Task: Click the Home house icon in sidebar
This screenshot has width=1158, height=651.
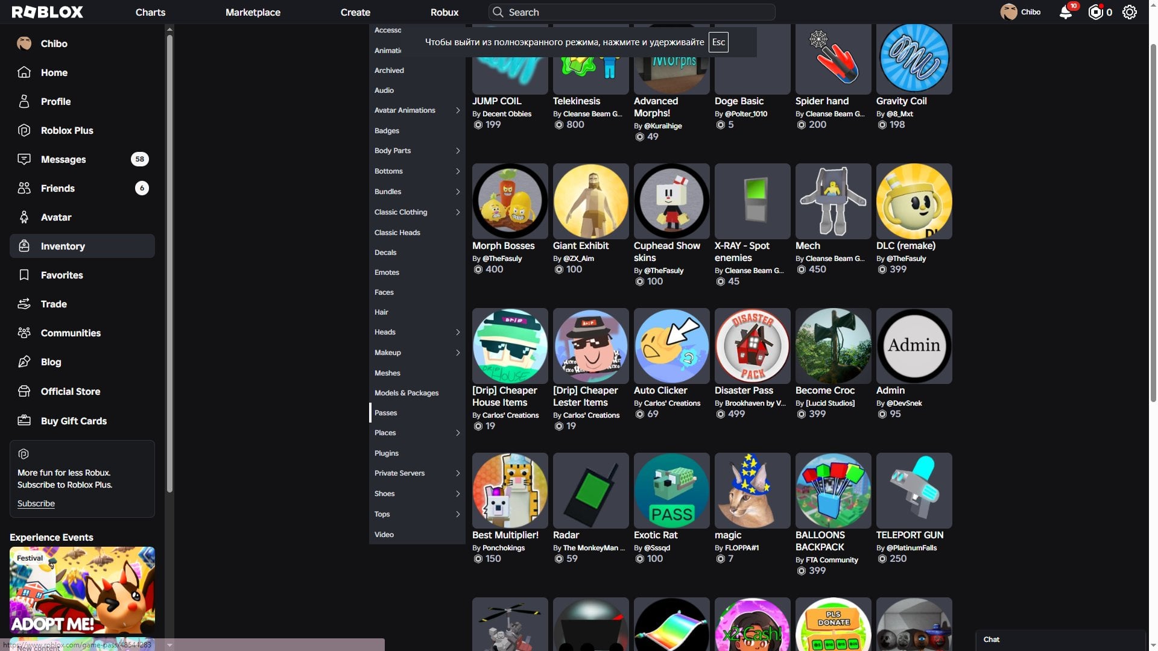Action: click(24, 72)
